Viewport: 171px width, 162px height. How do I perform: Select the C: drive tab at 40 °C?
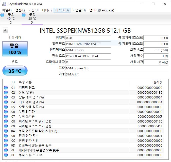(11, 18)
